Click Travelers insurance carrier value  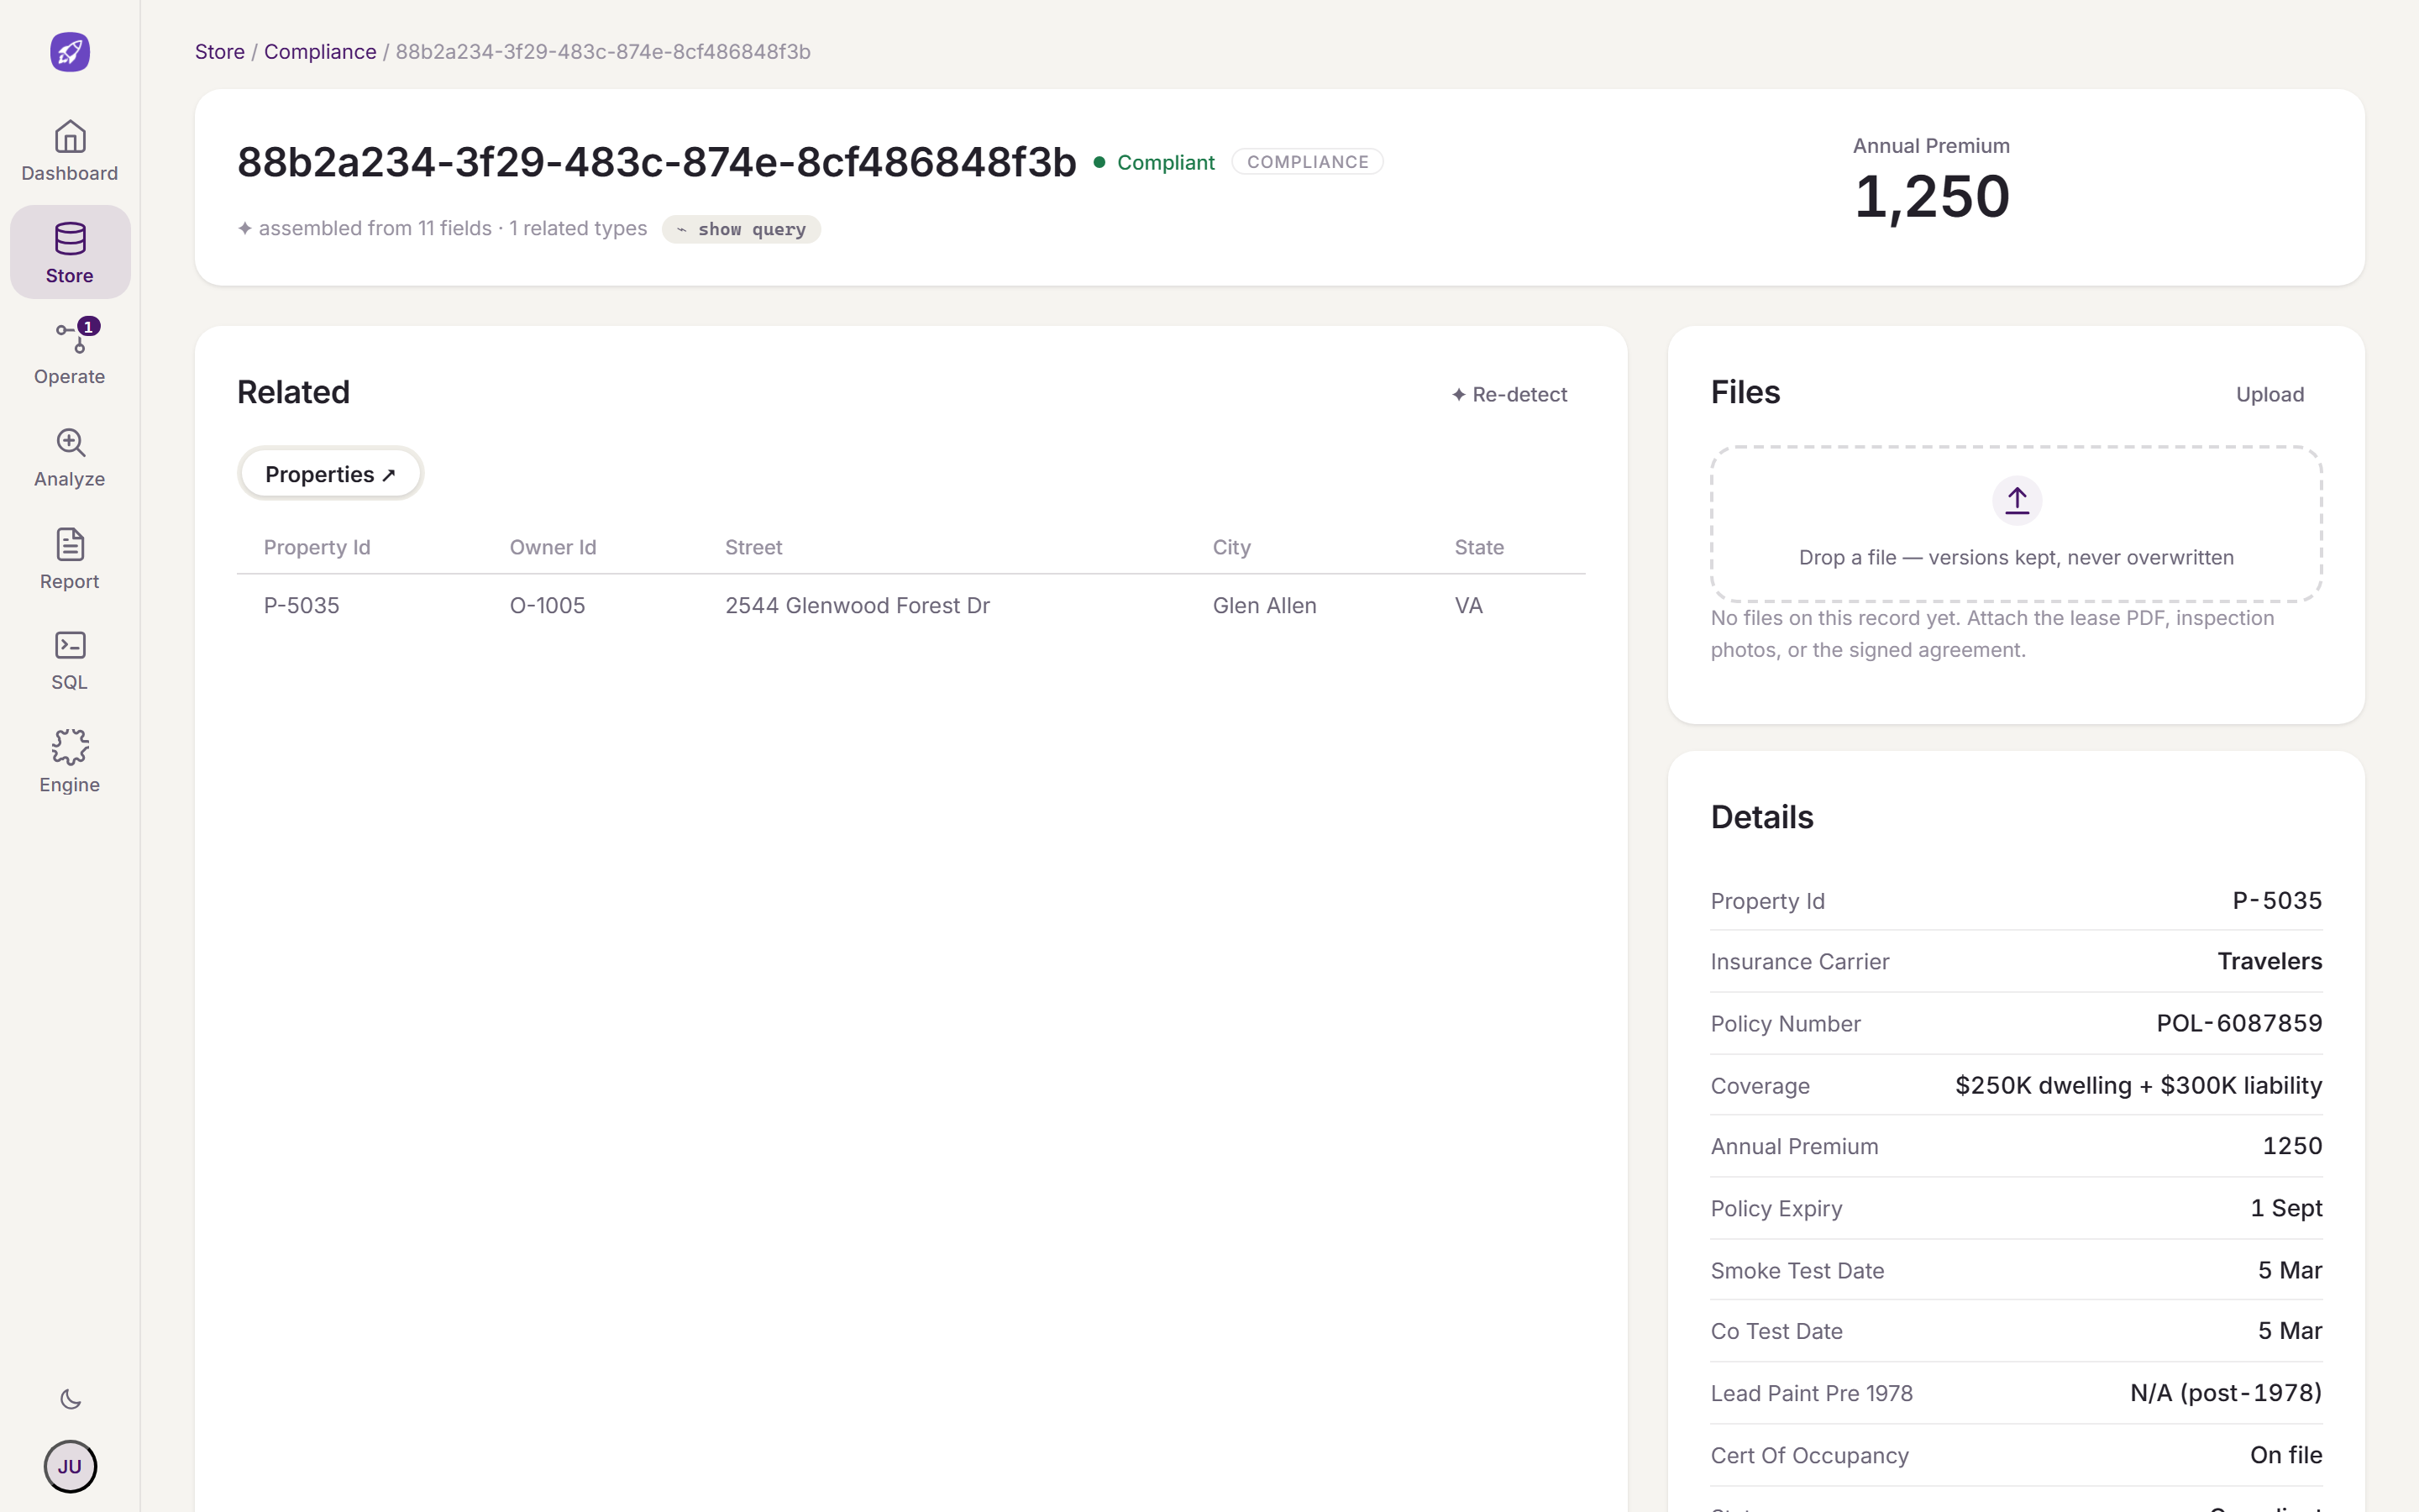pos(2269,961)
